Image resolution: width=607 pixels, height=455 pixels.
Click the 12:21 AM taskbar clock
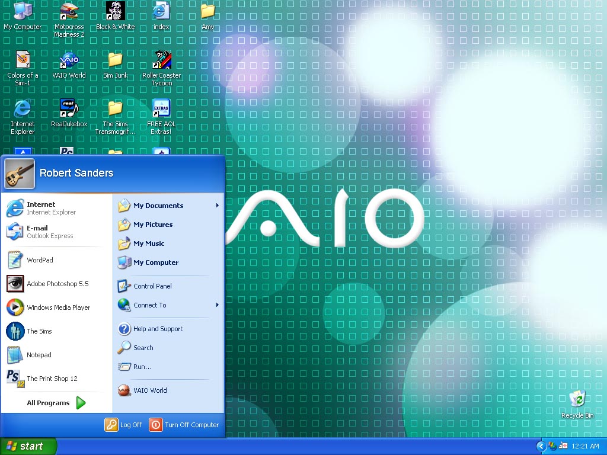click(585, 446)
